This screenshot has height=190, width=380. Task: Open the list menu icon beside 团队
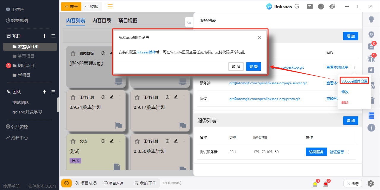[x=53, y=92]
